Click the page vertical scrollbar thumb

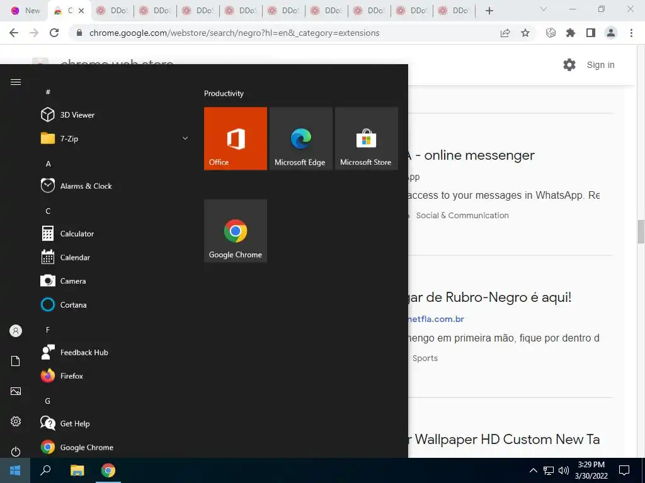pyautogui.click(x=641, y=231)
